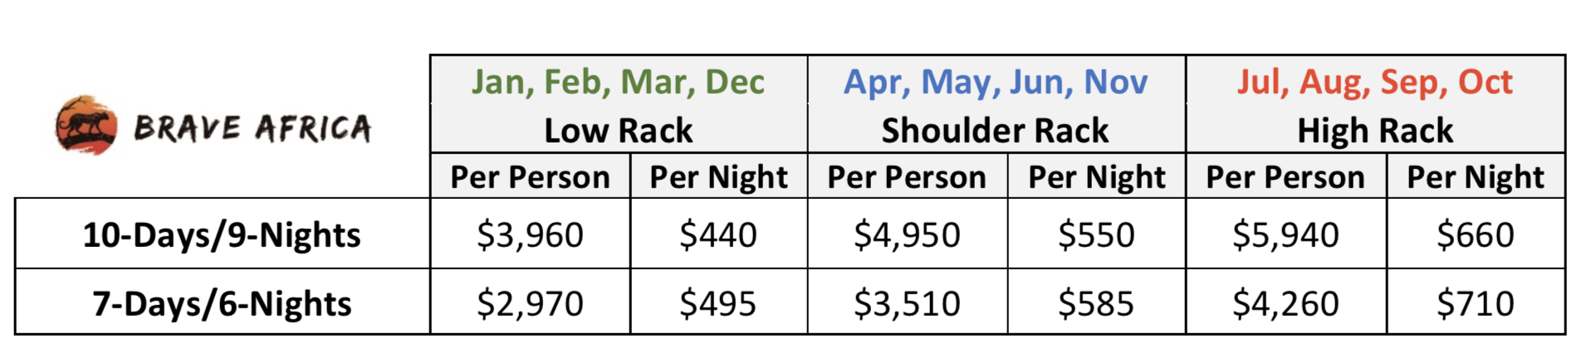1591x363 pixels.
Task: Click the $3,960 low rack price cell
Action: [x=530, y=235]
